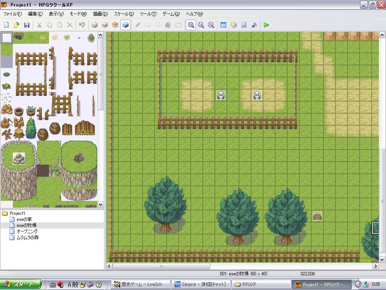Start playtest with the green play button

click(267, 25)
